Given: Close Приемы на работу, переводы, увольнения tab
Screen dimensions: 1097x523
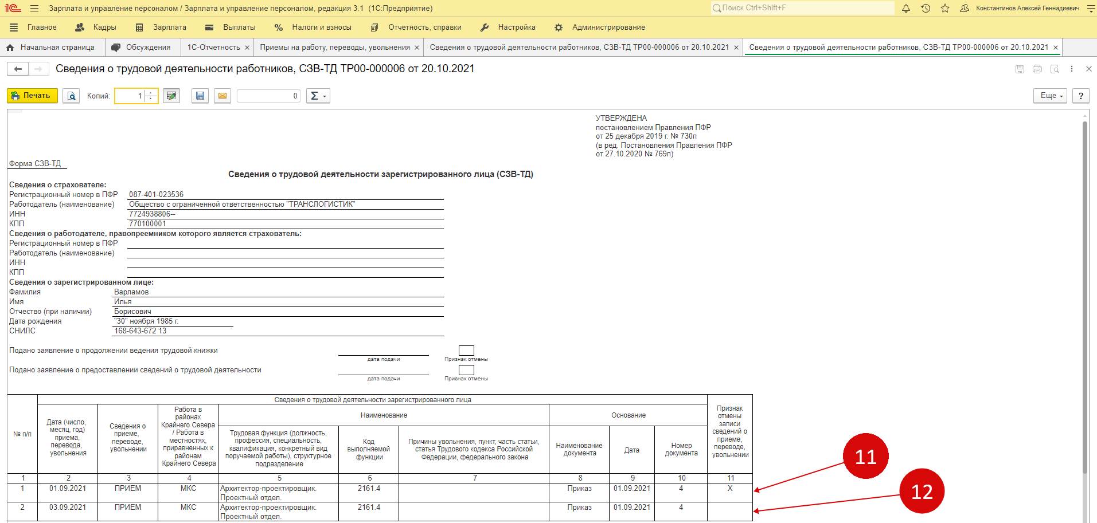Looking at the screenshot, I should 417,48.
